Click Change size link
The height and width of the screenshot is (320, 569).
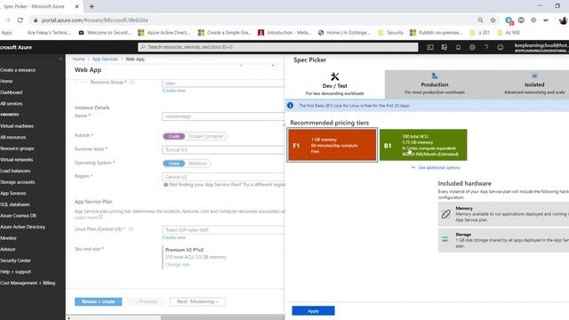(x=177, y=265)
